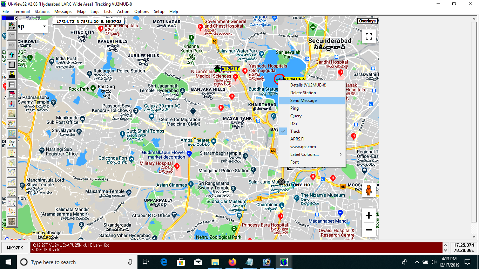Open the map type dropdown arrow
This screenshot has width=479, height=269.
(44, 27)
